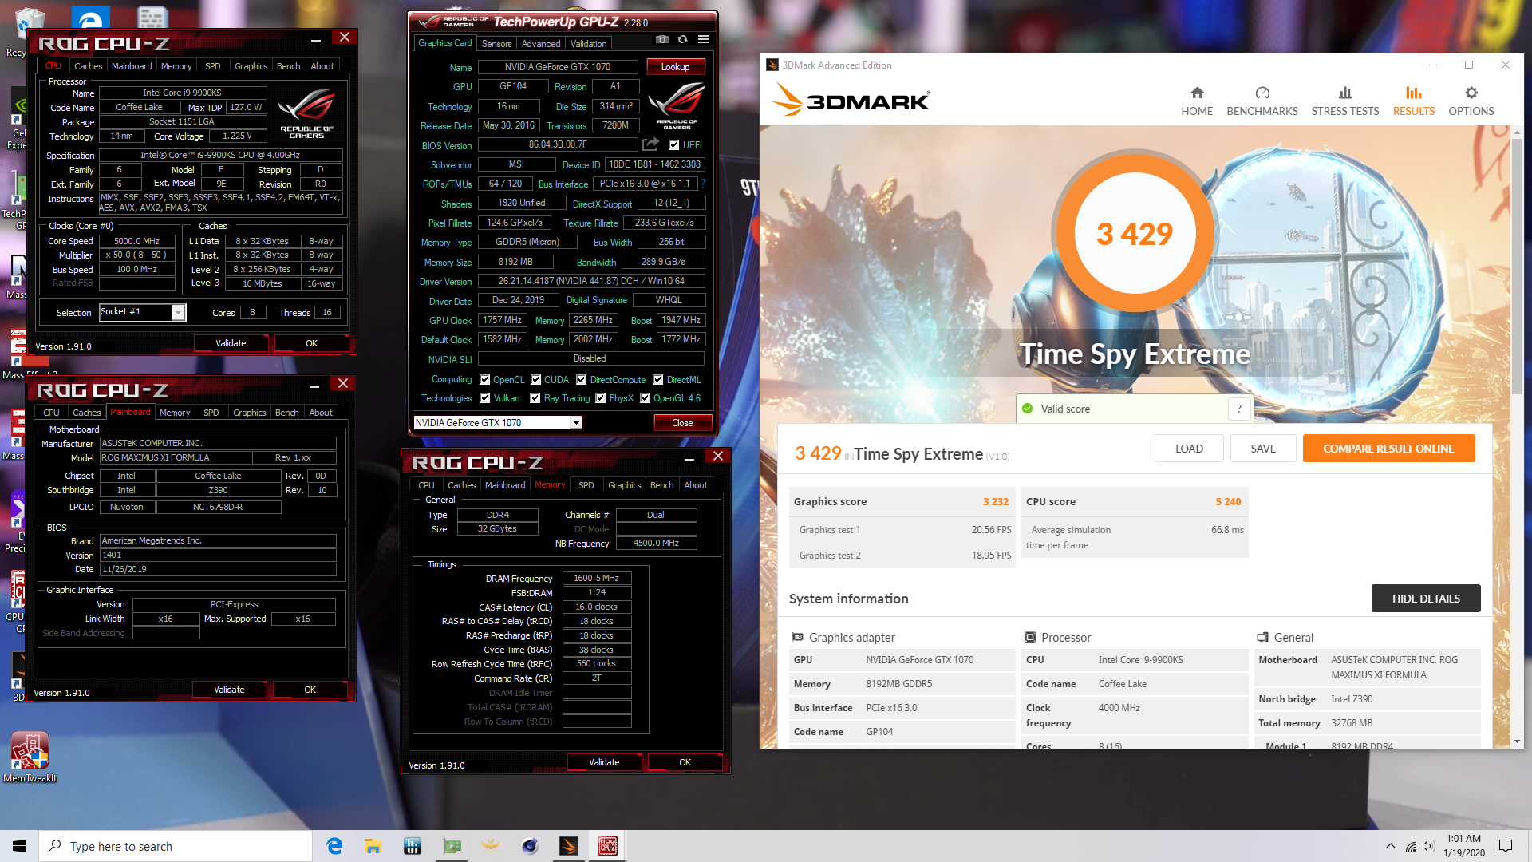Open 3DMark Results section
This screenshot has width=1532, height=862.
[x=1414, y=101]
